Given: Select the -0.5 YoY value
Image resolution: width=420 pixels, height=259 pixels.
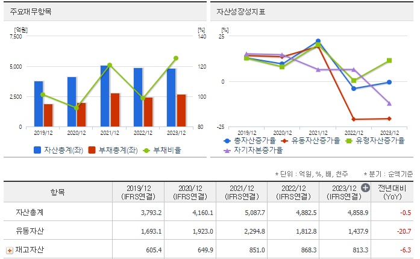Looking at the screenshot, I should tap(406, 213).
